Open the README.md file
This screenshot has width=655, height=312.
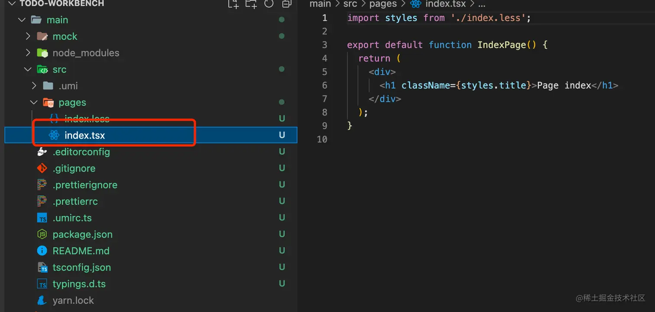(x=81, y=251)
